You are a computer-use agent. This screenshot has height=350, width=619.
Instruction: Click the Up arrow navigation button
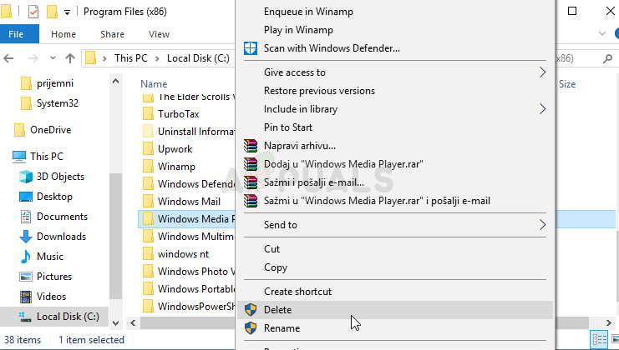click(x=71, y=59)
